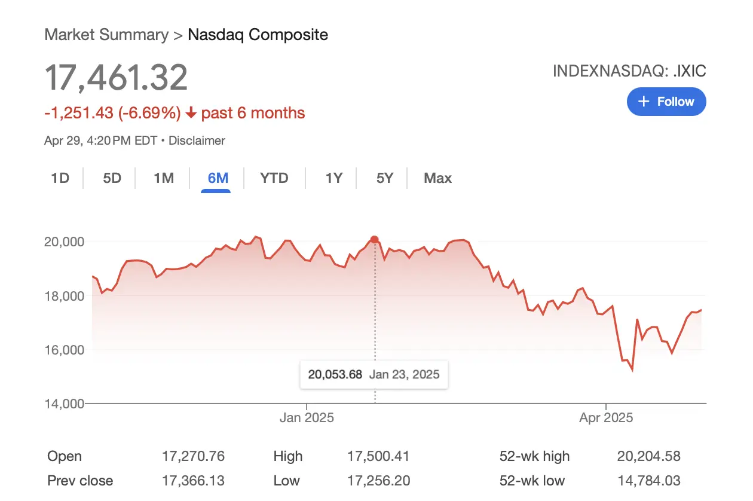The height and width of the screenshot is (501, 753).
Task: Click the Jan 2025 axis label
Action: pos(307,418)
